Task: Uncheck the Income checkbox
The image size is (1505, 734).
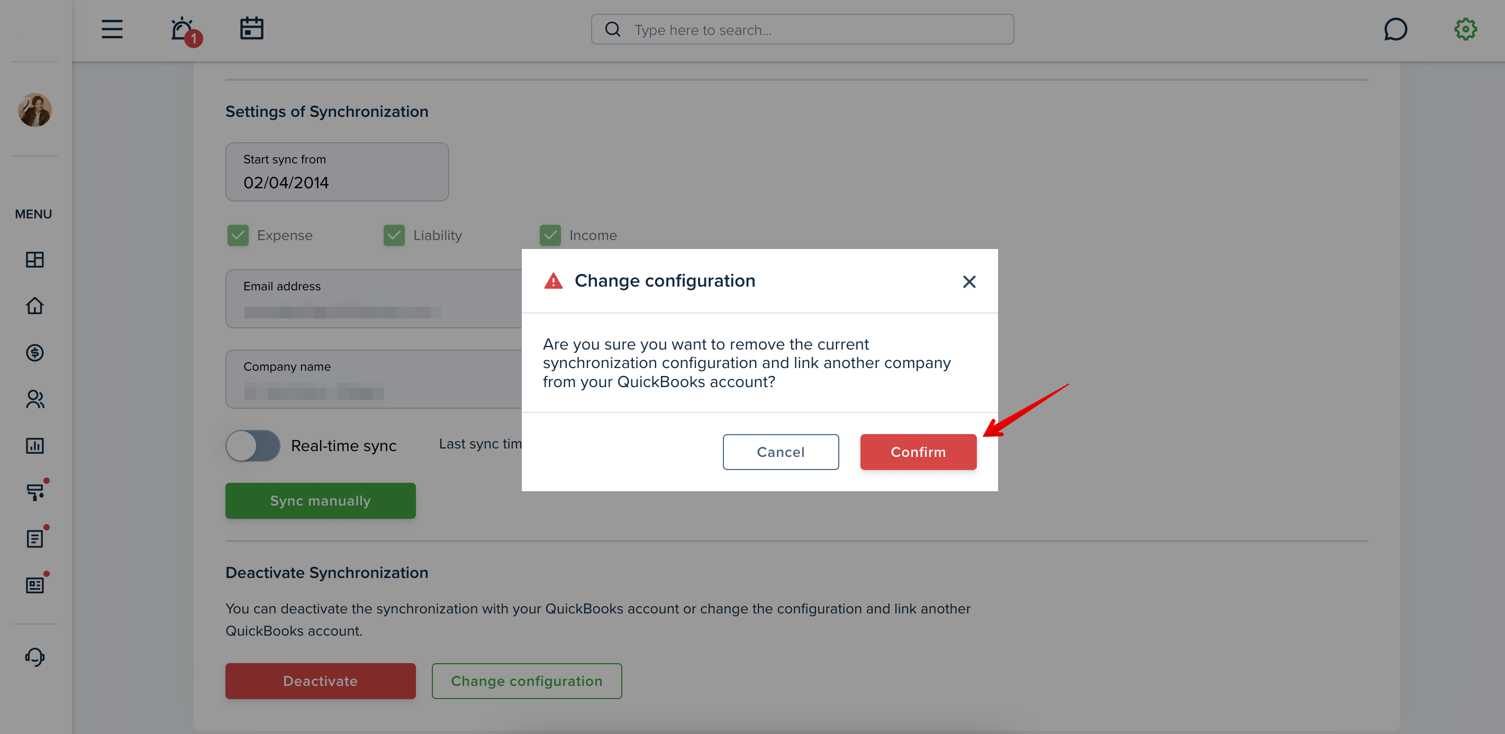Action: [550, 235]
